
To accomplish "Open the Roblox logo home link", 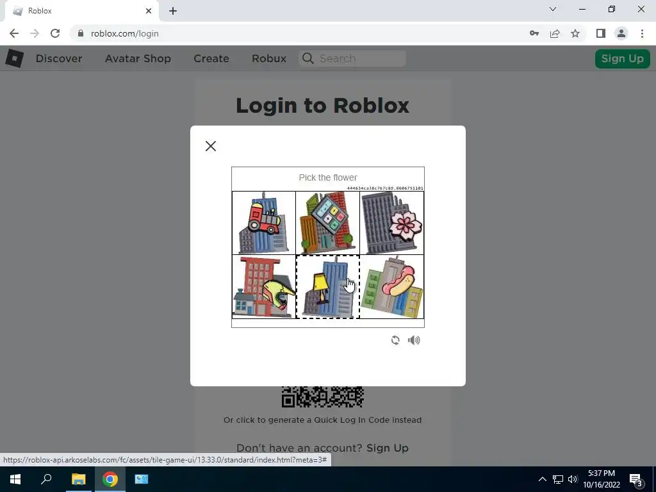I will pyautogui.click(x=15, y=58).
